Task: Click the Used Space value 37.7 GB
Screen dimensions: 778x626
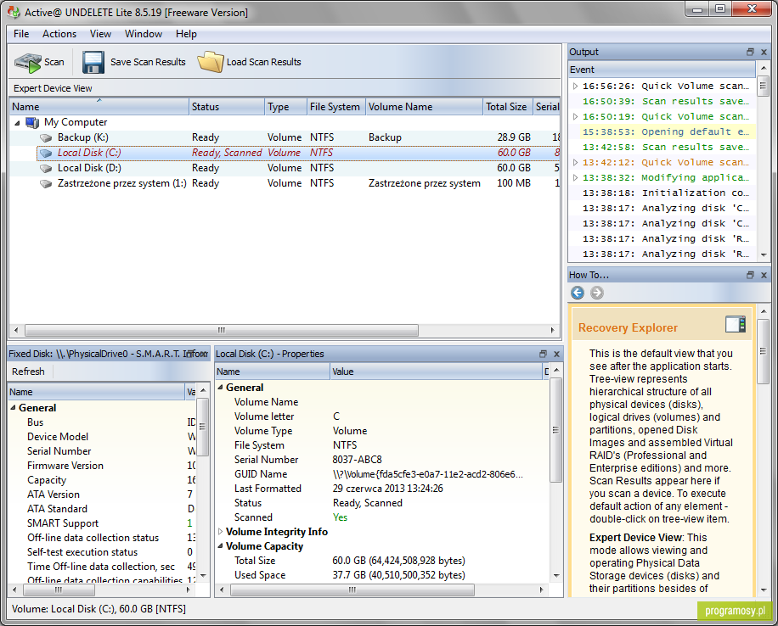Action: coord(399,575)
